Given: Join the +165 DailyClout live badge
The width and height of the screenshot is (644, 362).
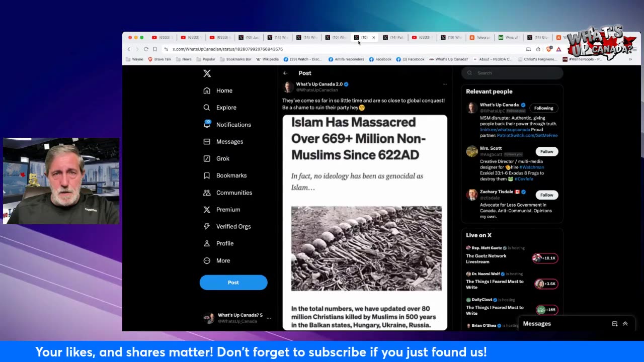Looking at the screenshot, I should point(547,310).
